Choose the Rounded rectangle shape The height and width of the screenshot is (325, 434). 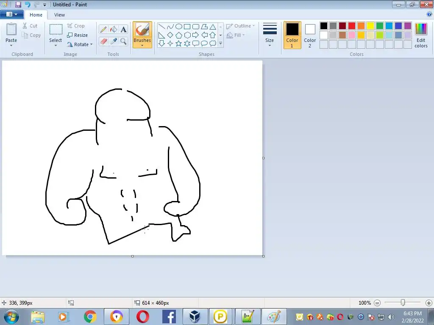[196, 27]
